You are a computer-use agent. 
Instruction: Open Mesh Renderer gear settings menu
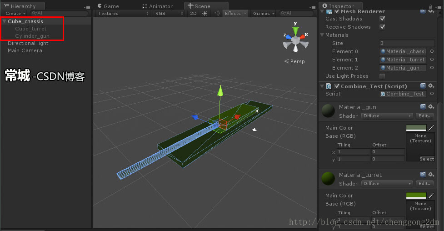[431, 11]
